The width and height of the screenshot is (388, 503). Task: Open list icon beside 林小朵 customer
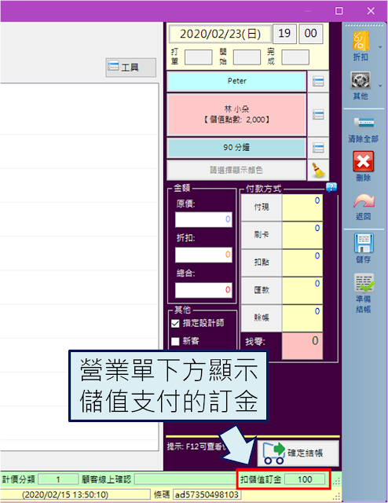click(318, 114)
